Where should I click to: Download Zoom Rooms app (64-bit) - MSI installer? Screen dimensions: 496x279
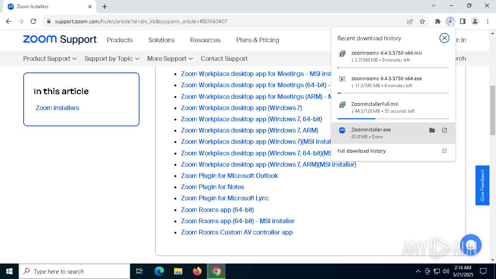point(238,221)
